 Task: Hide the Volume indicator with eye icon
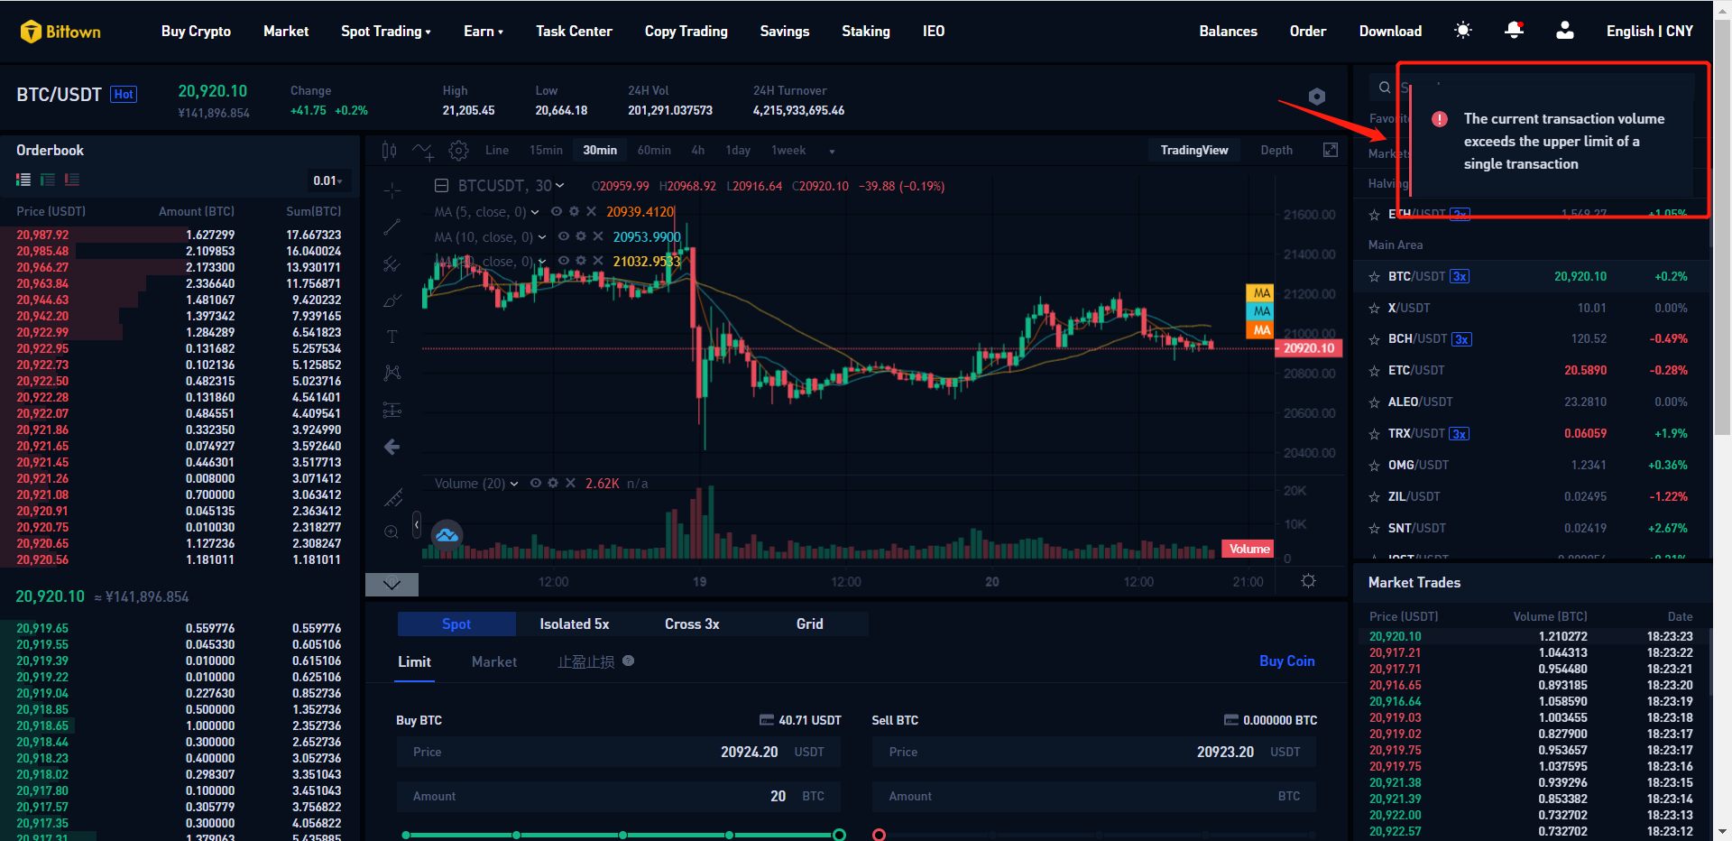click(x=536, y=483)
